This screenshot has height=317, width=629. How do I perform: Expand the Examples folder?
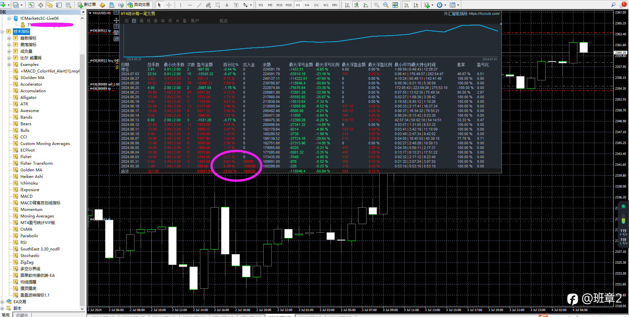pos(9,65)
